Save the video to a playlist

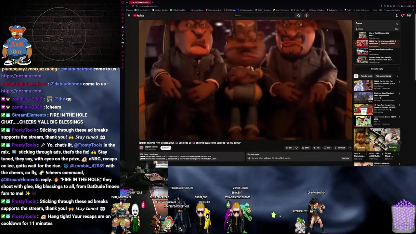[x=327, y=148]
